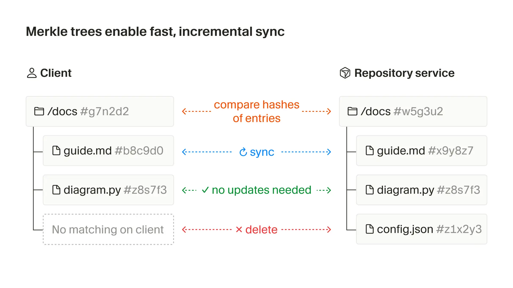Image resolution: width=513 pixels, height=288 pixels.
Task: Click the "compare hashes of entries" label
Action: click(256, 111)
